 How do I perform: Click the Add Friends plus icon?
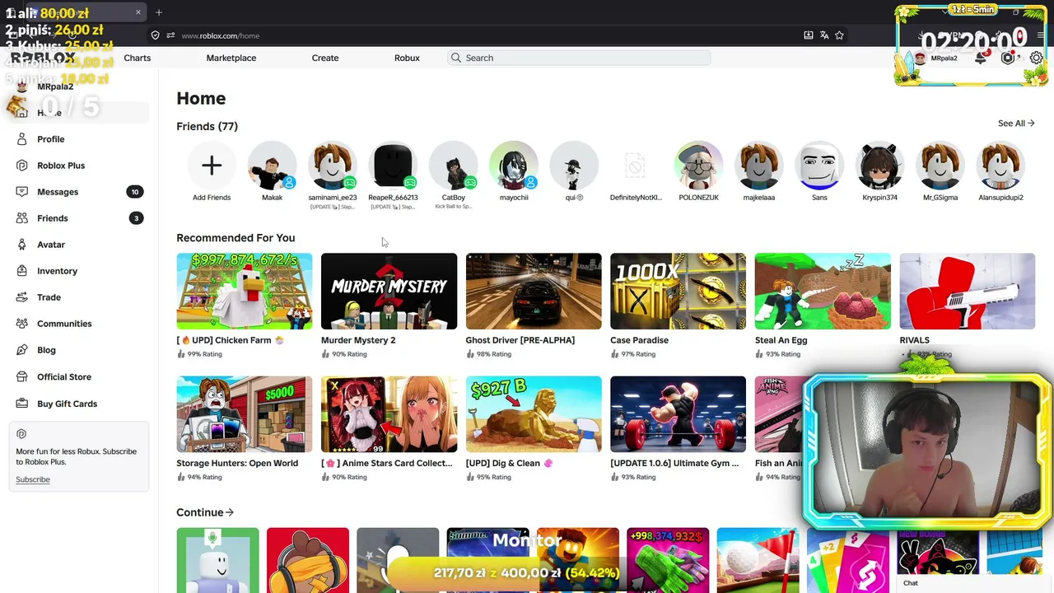(212, 166)
